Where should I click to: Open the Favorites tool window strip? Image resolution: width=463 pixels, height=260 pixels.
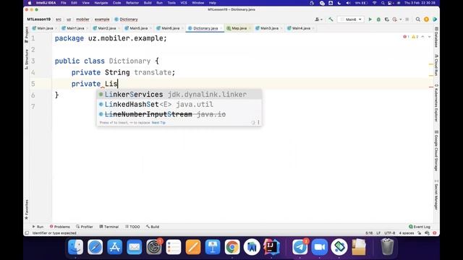[27, 209]
